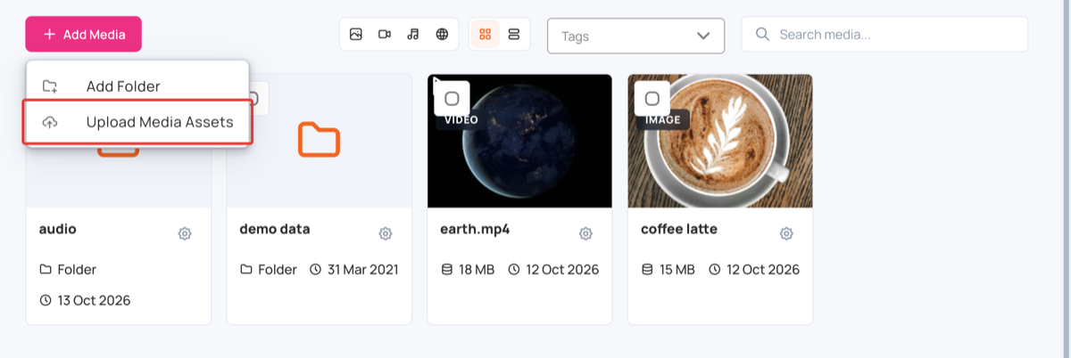Tick the demo data folder checkbox
This screenshot has height=358, width=1071.
[253, 98]
